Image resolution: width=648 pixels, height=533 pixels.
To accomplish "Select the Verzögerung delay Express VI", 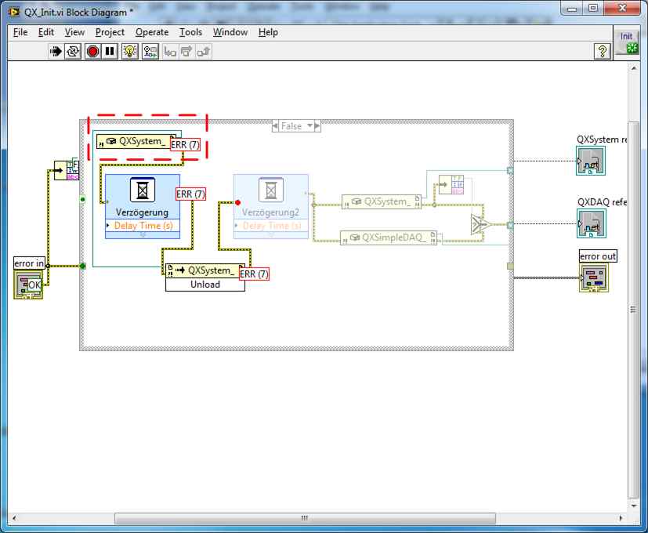I will [x=142, y=206].
